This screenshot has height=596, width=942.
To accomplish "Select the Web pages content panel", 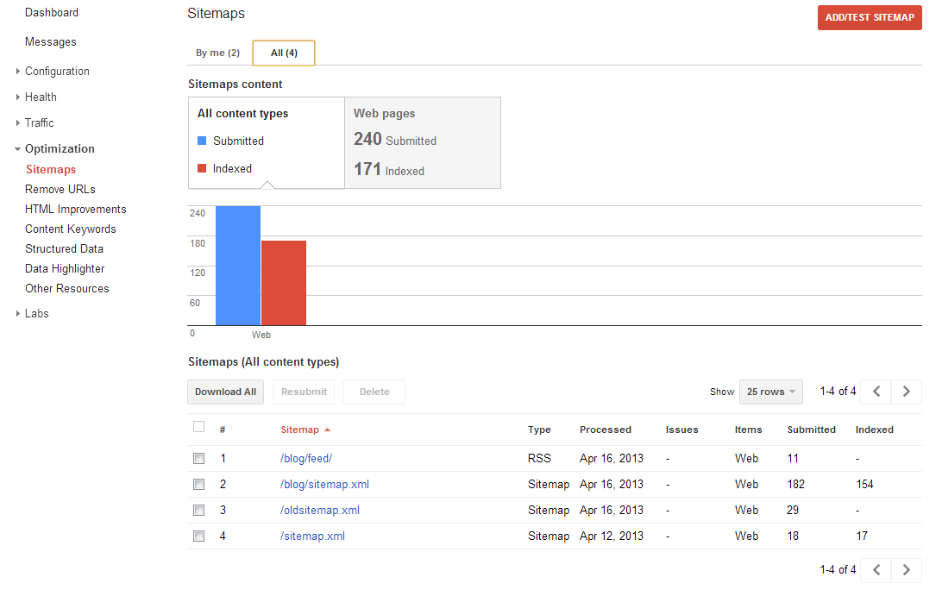I will [x=423, y=143].
